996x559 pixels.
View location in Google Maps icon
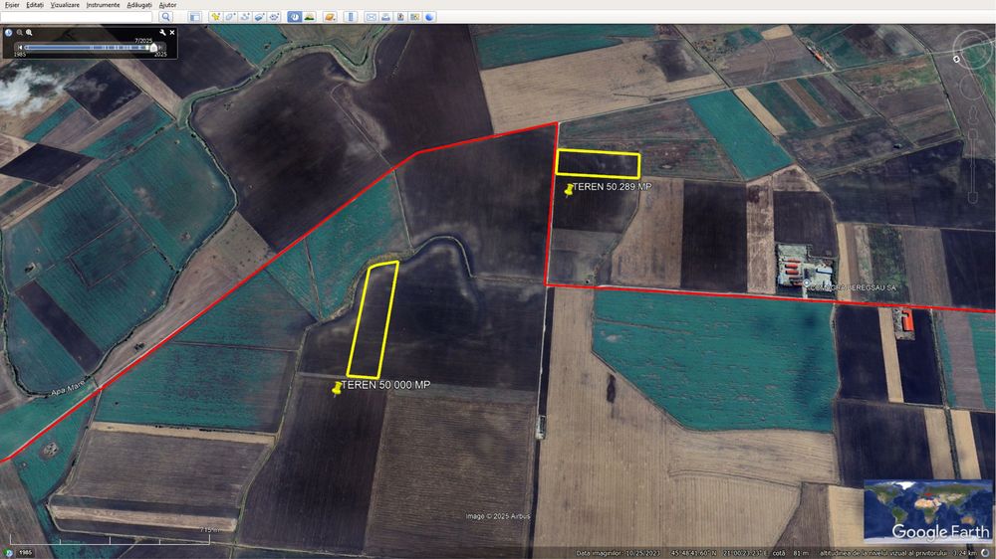[414, 17]
